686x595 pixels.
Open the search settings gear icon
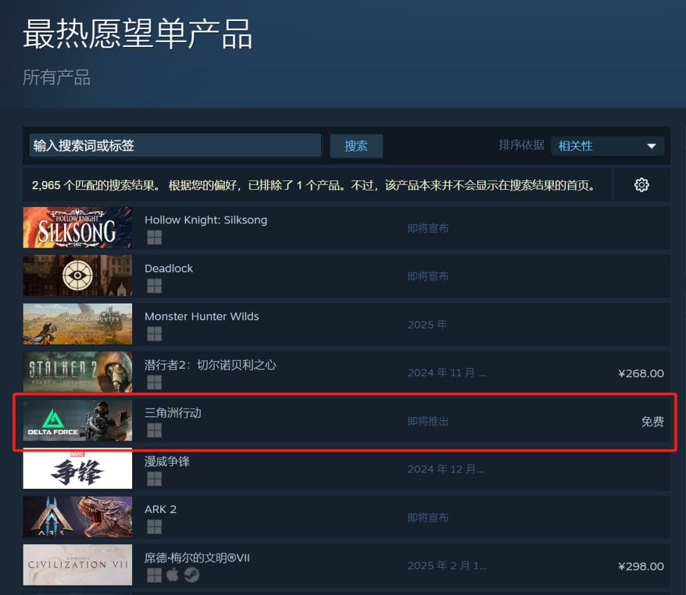(642, 185)
